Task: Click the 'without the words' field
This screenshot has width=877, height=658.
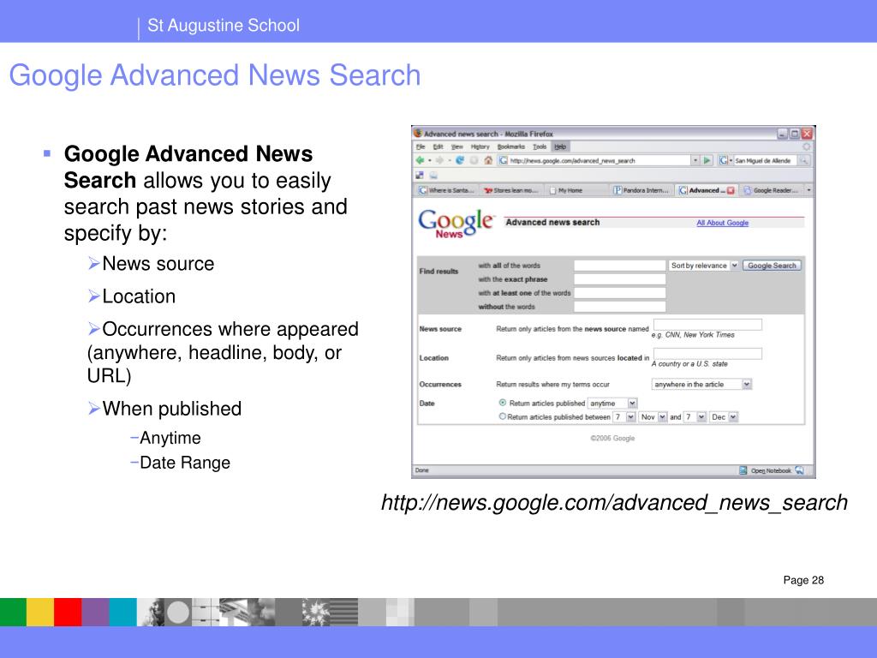Action: [x=620, y=307]
